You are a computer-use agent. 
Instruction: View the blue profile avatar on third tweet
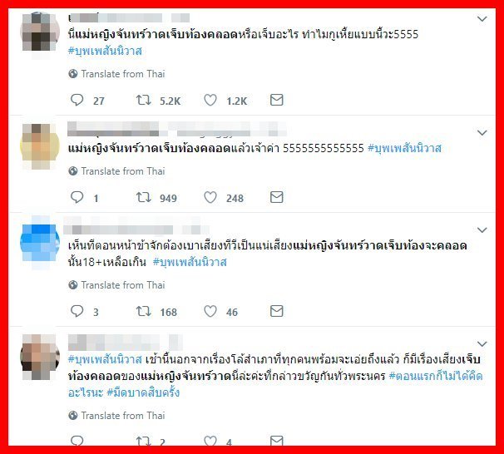point(40,243)
